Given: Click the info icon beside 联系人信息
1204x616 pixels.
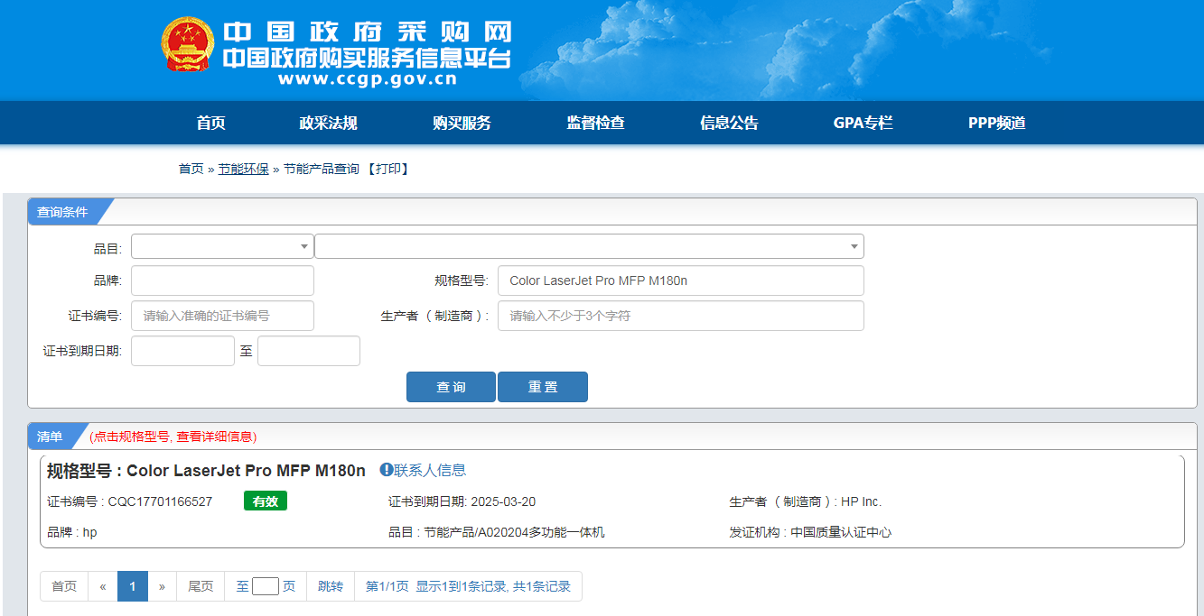Looking at the screenshot, I should tap(387, 470).
